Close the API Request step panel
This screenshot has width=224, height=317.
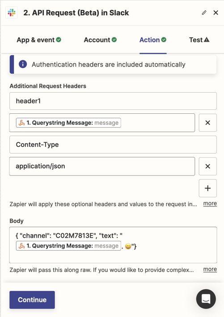point(216,13)
